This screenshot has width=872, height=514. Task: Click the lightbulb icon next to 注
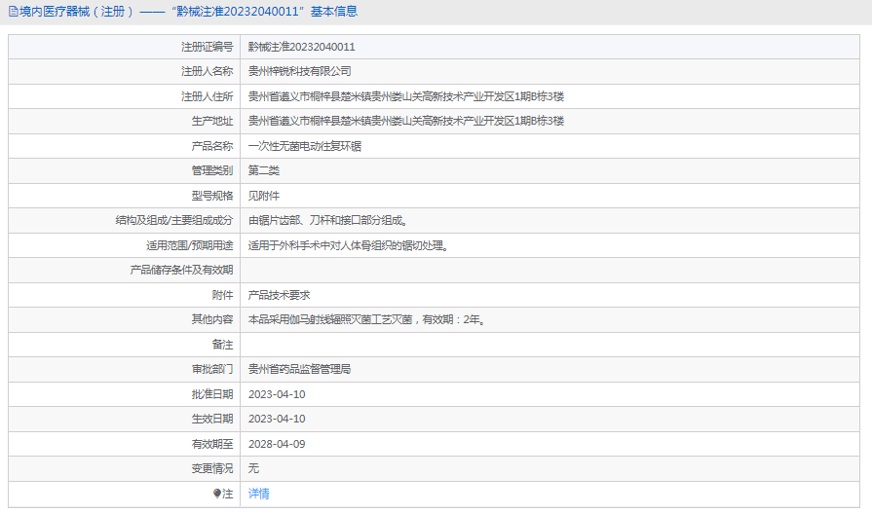coord(217,494)
